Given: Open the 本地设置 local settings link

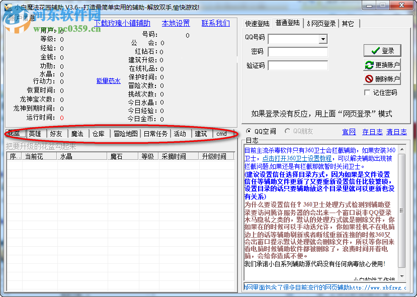Looking at the screenshot, I should 176,23.
